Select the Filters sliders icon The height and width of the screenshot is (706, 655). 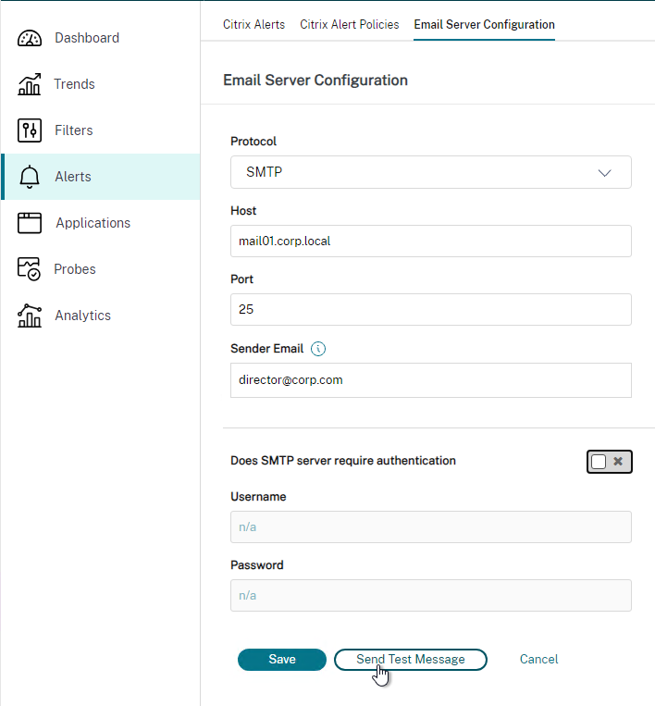pos(30,130)
